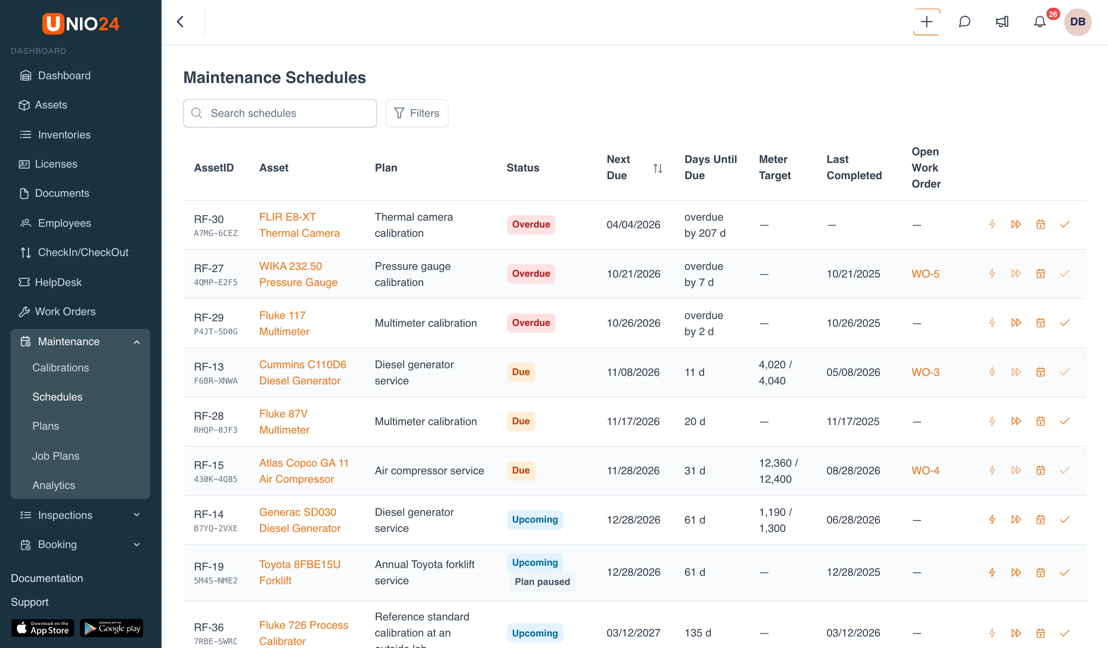Click the lightning icon for RF-14 row
Viewport: 1108px width, 648px height.
[992, 520]
